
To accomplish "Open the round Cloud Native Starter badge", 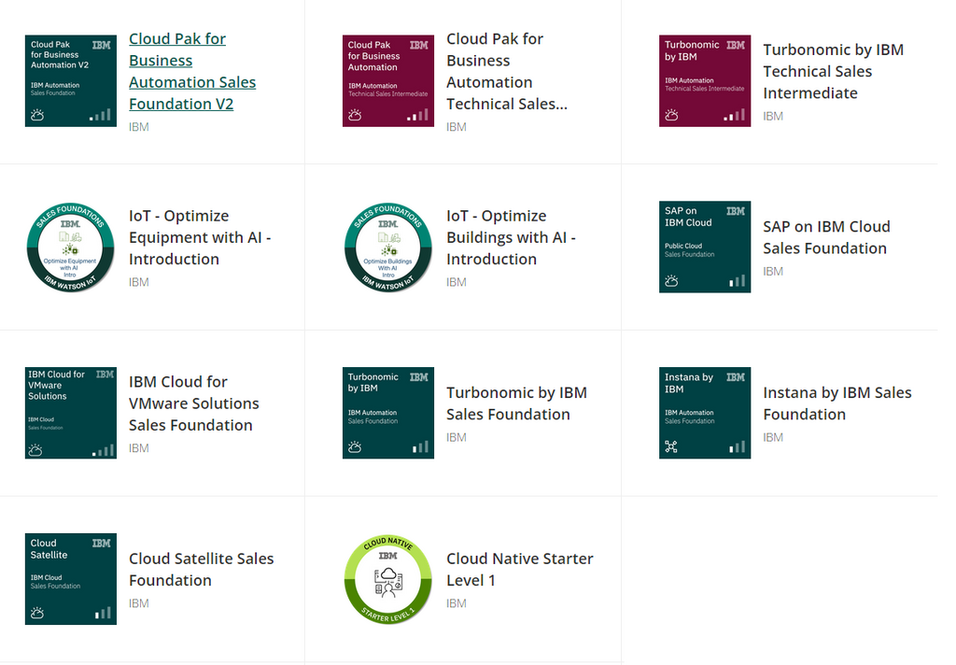I will [x=388, y=579].
